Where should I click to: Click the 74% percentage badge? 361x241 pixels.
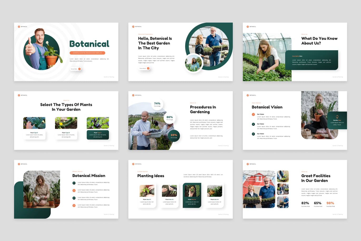click(157, 104)
